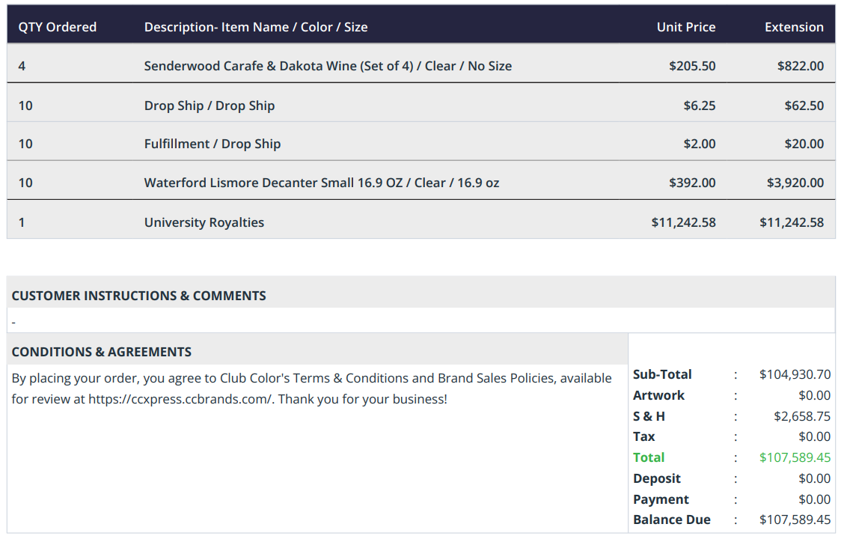This screenshot has height=536, width=847.
Task: Click the Conditions & Agreements heading
Action: pyautogui.click(x=102, y=352)
